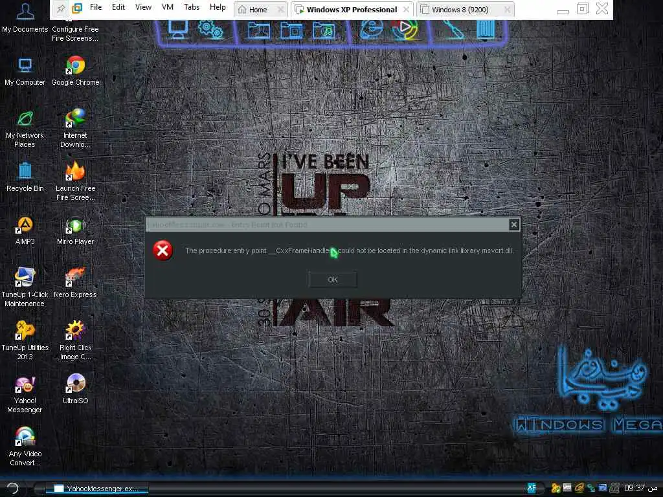Click OK in the error dialog

(x=333, y=280)
